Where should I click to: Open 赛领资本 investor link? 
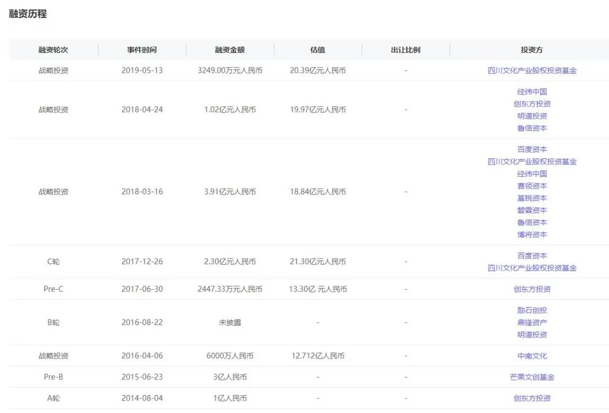tap(532, 186)
